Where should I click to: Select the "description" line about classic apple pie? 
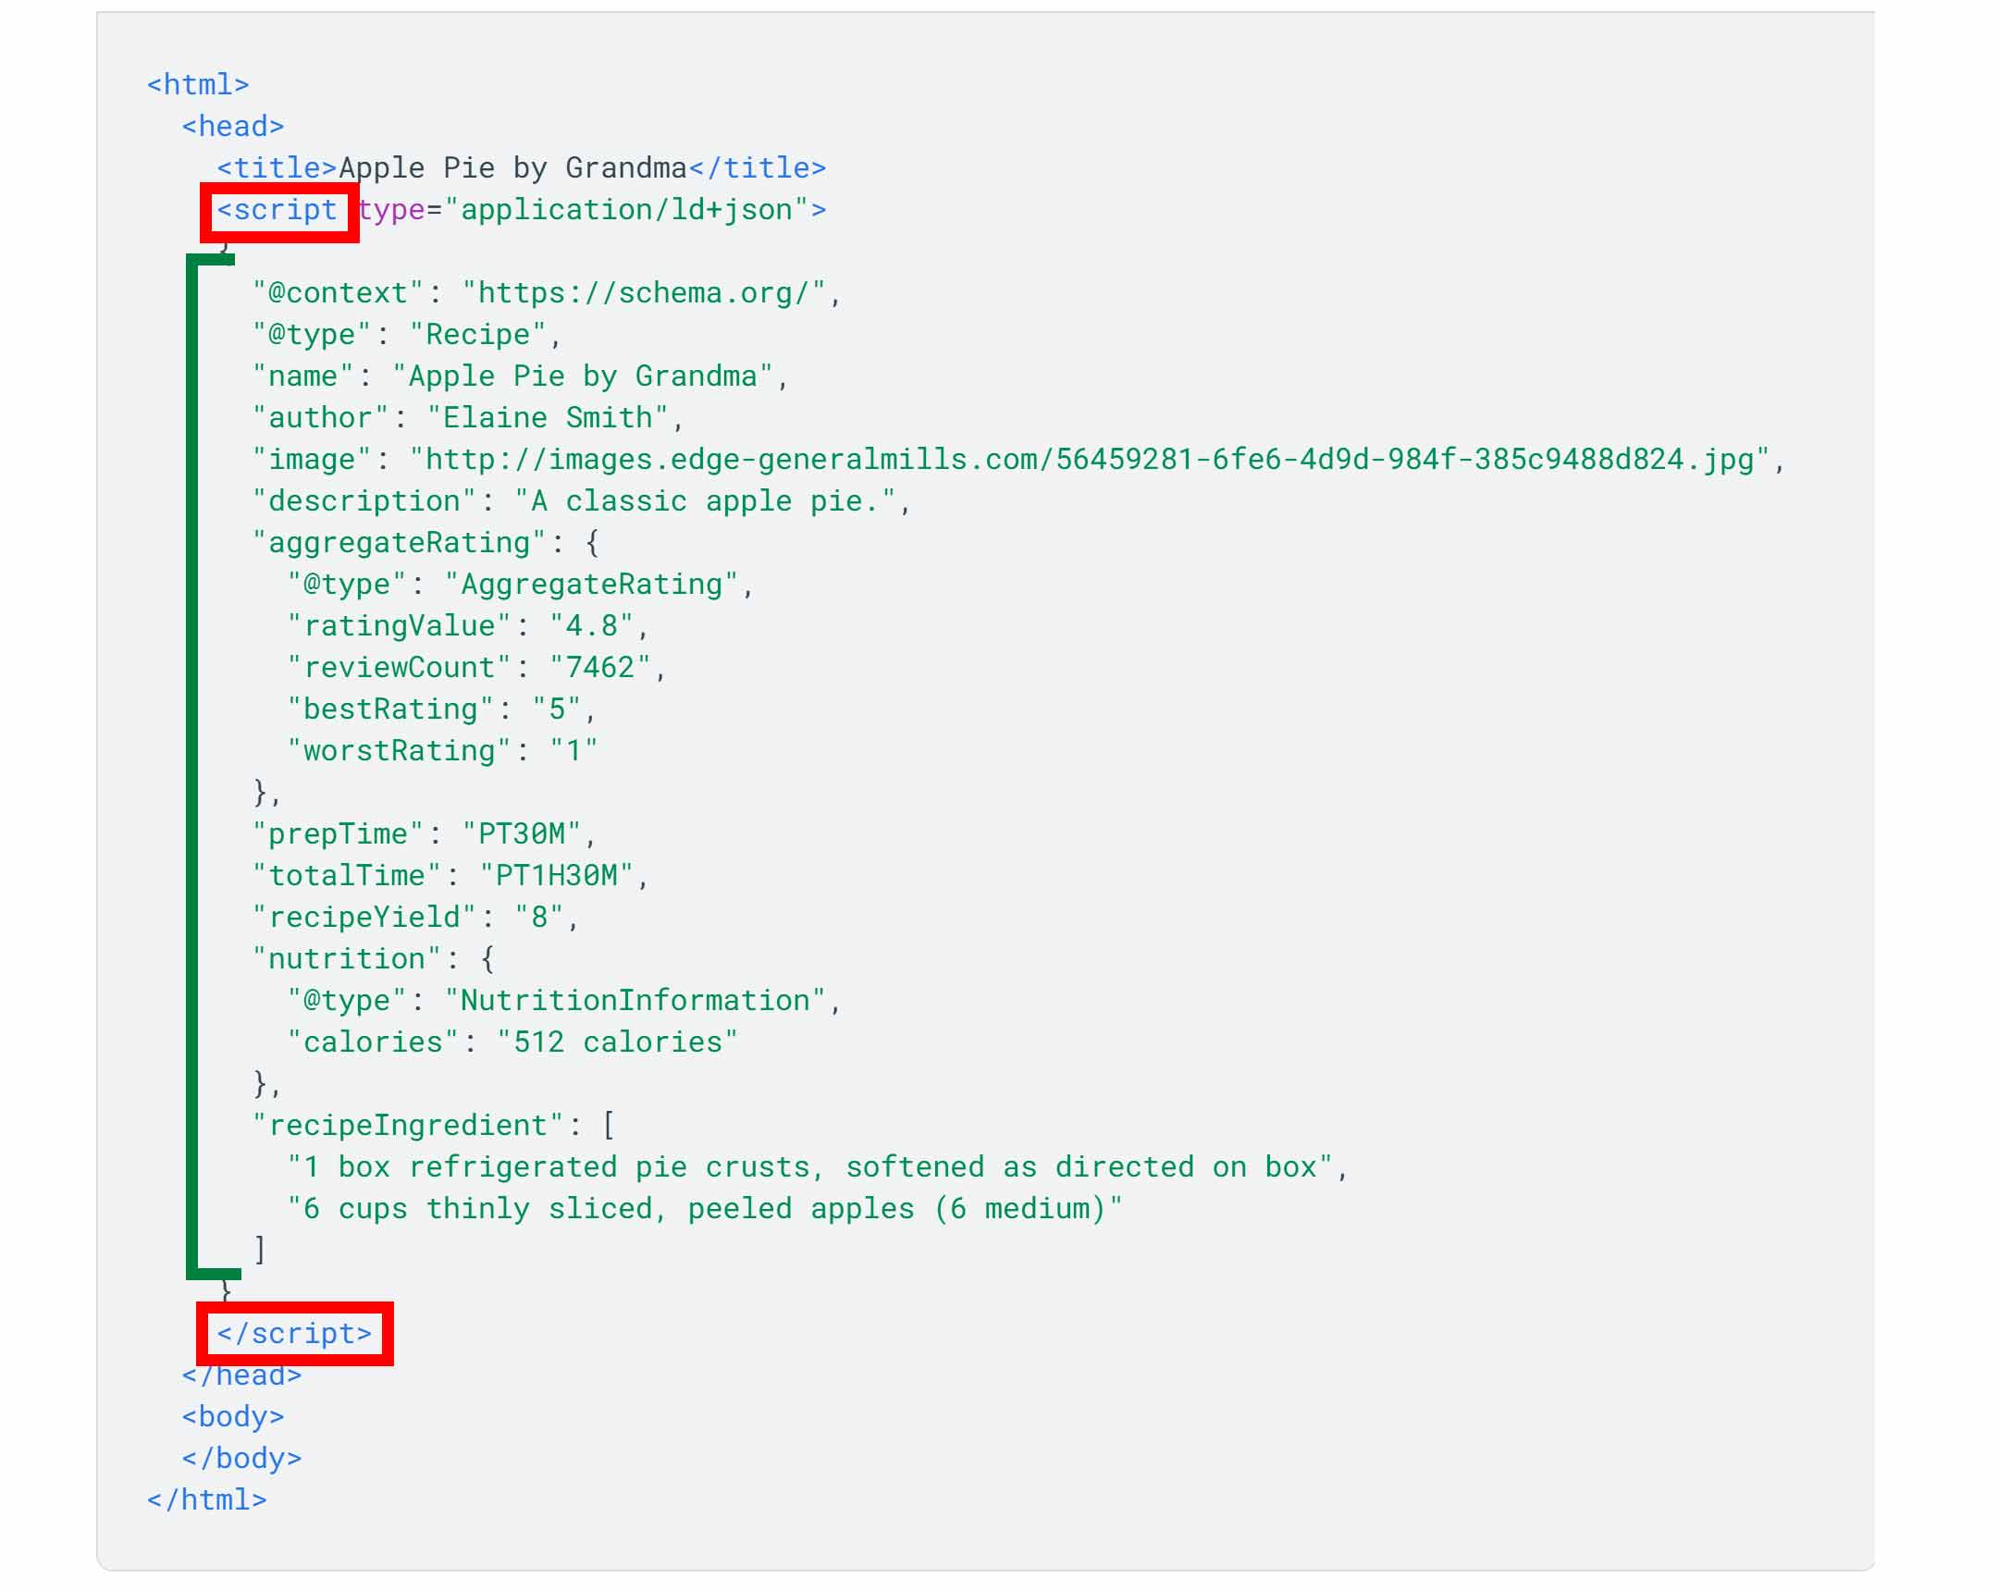pyautogui.click(x=582, y=502)
